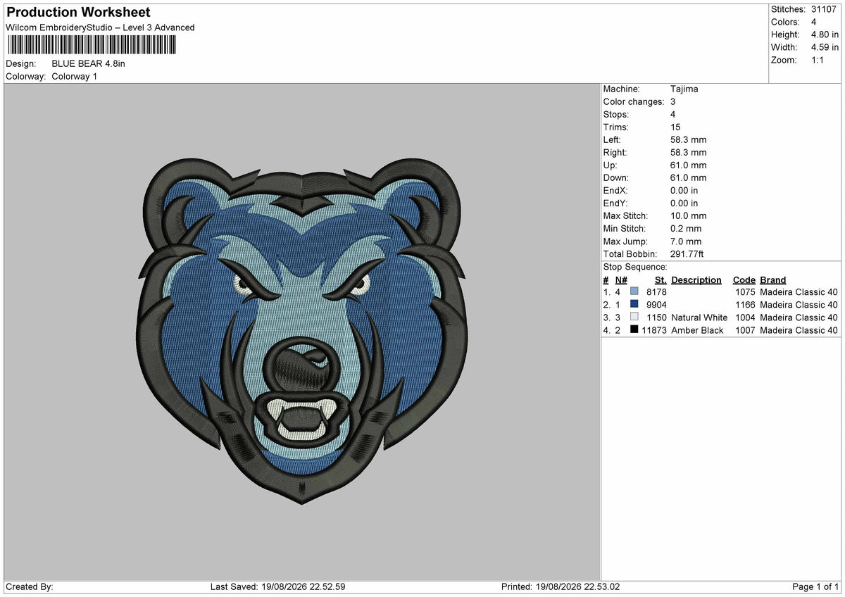
Task: Click the Colors value 4
Action: 814,22
